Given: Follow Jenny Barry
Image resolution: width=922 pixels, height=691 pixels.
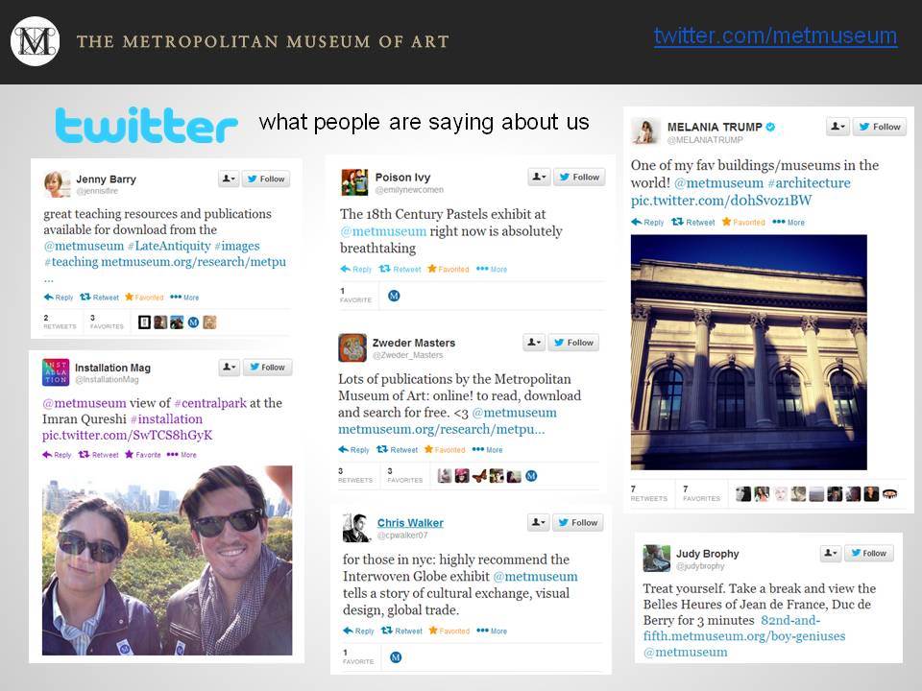Looking at the screenshot, I should point(266,179).
